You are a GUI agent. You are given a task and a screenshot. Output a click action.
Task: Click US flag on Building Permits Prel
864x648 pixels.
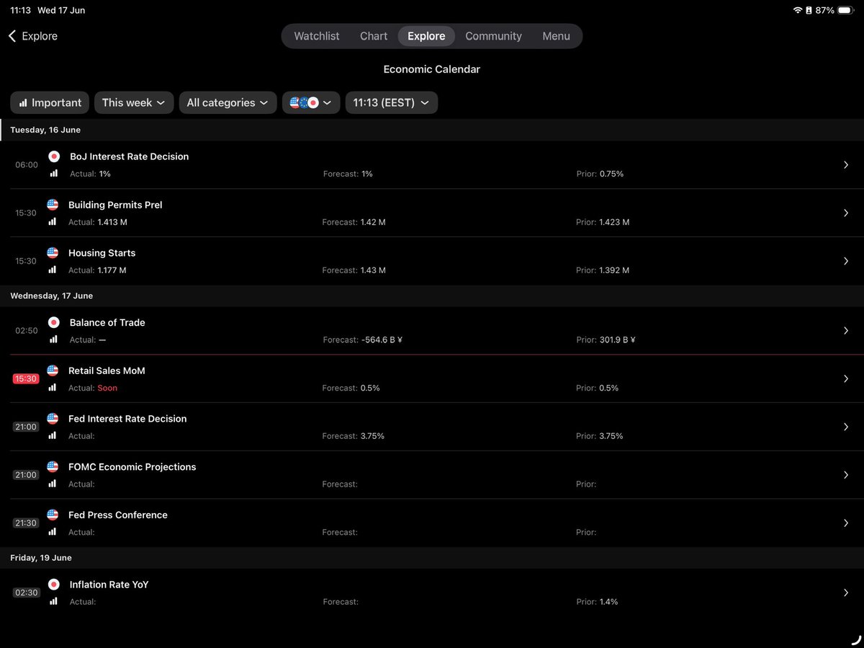[53, 205]
